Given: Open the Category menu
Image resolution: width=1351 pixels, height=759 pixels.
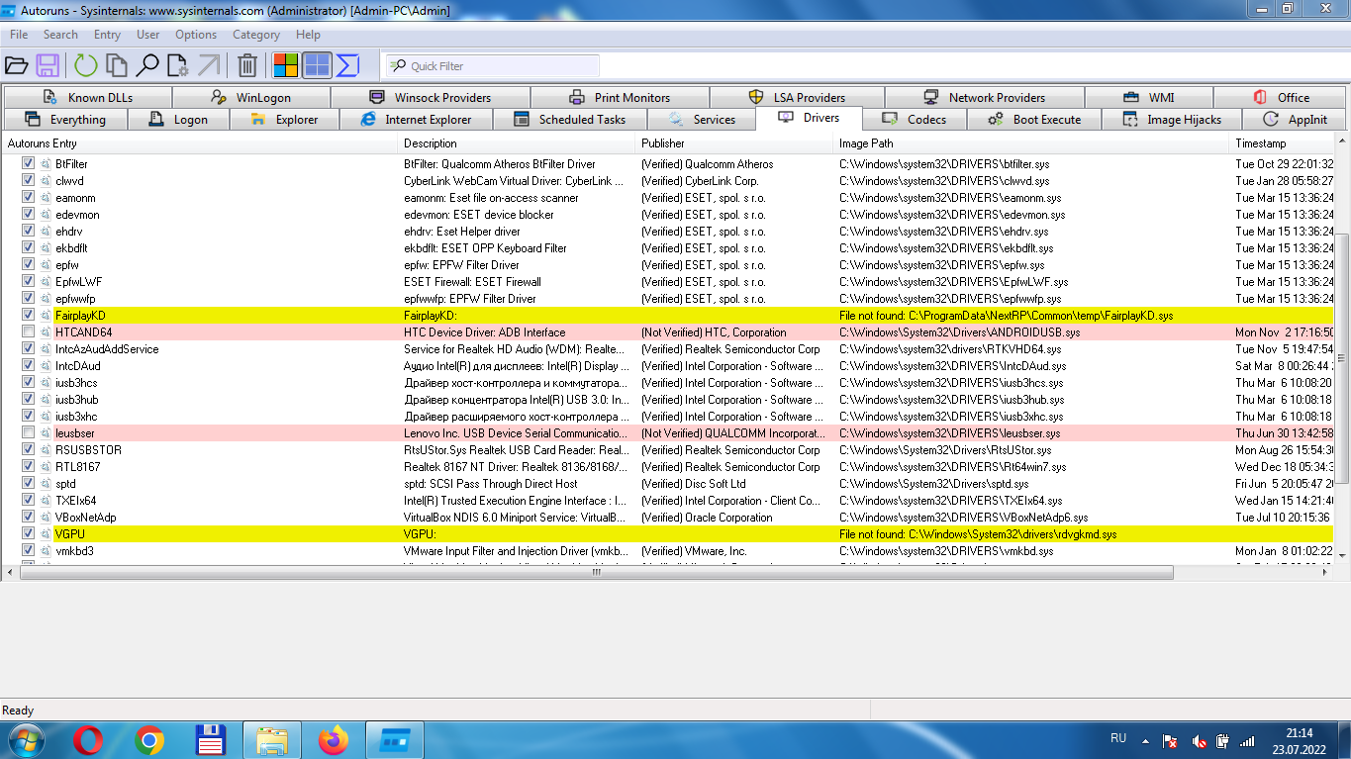Looking at the screenshot, I should 255,35.
